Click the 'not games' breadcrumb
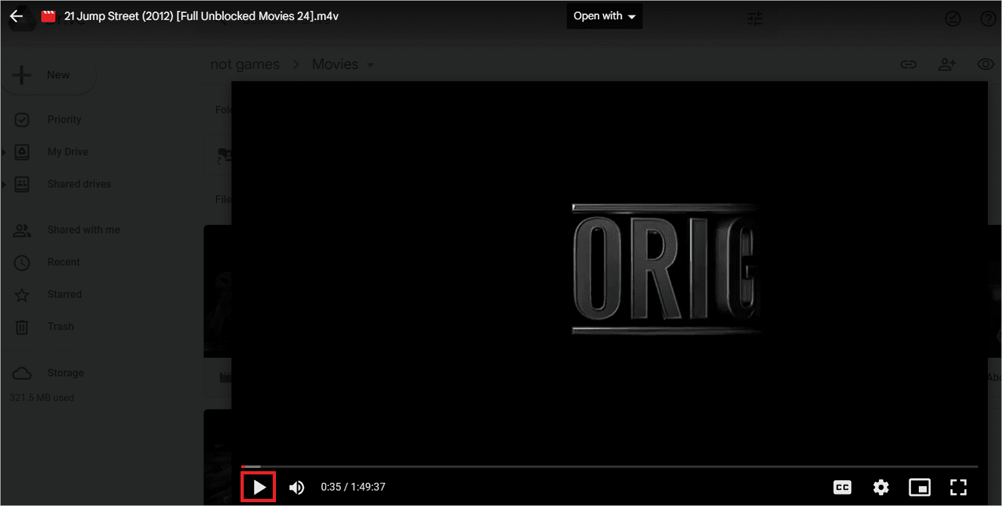Screen dimensions: 1002x506 [245, 64]
